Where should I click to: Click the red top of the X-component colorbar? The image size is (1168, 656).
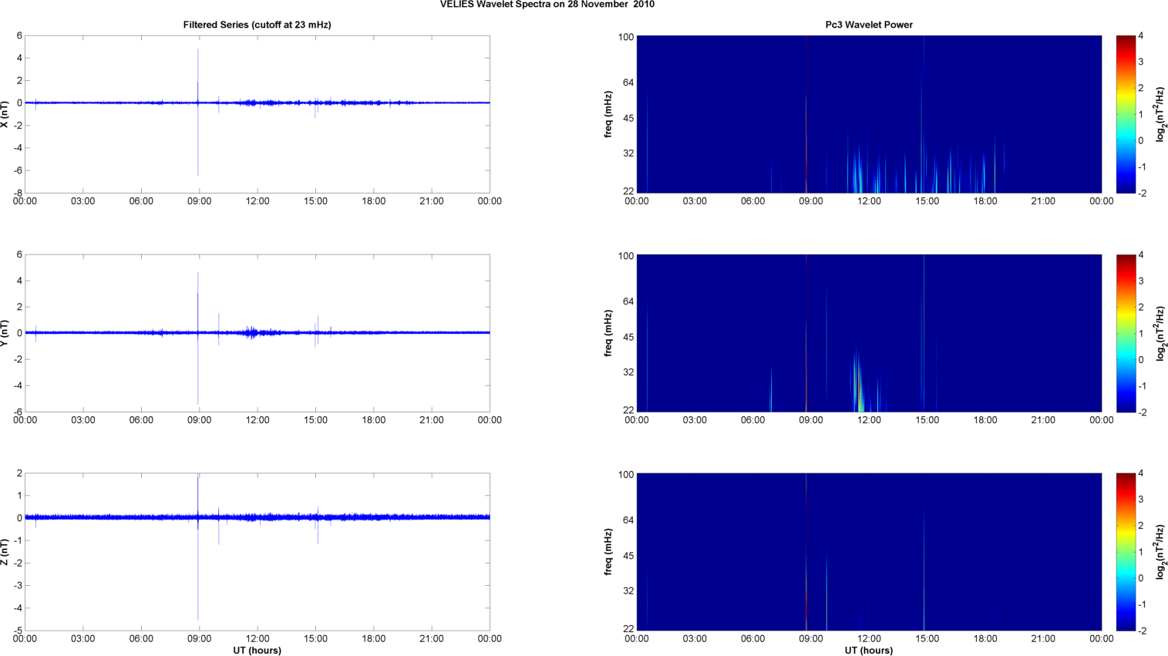1125,40
